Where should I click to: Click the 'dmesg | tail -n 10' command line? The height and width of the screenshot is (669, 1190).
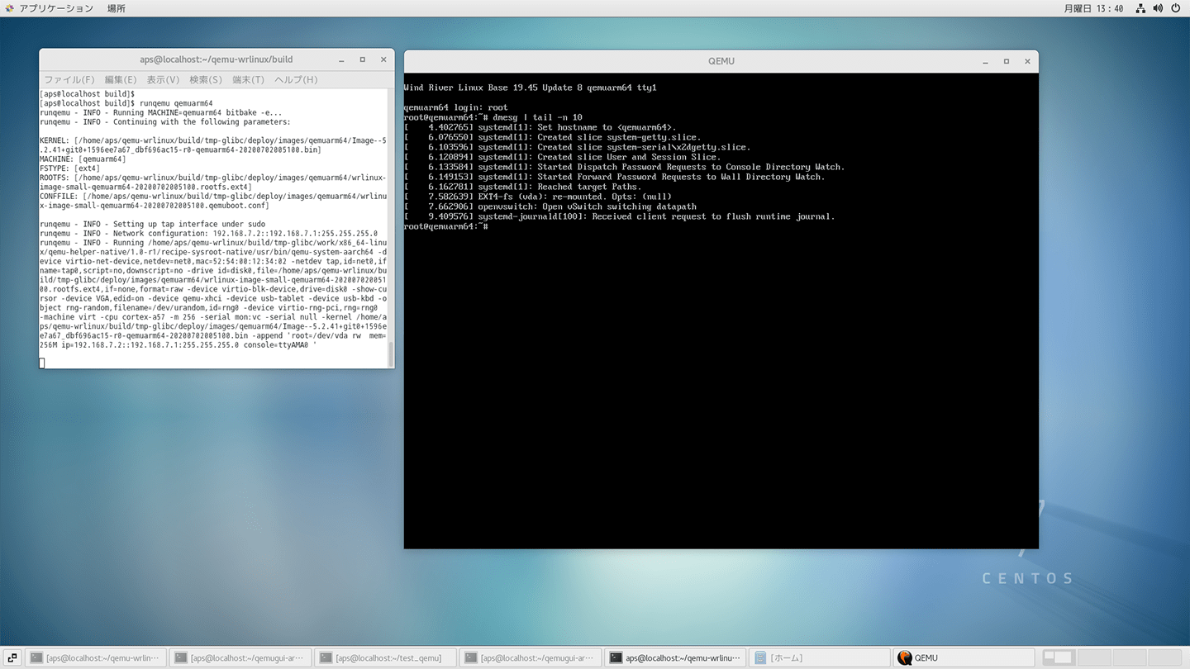pyautogui.click(x=493, y=117)
